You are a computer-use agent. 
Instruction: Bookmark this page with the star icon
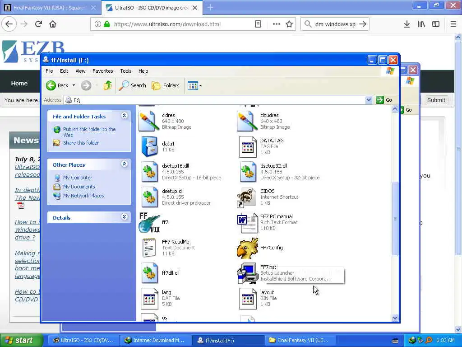(x=289, y=24)
